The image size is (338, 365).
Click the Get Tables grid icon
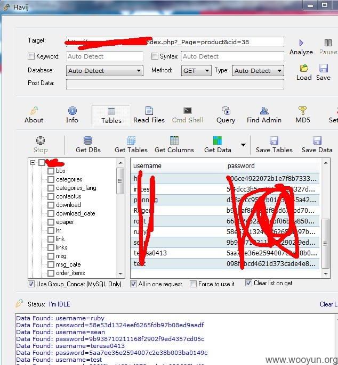click(131, 140)
